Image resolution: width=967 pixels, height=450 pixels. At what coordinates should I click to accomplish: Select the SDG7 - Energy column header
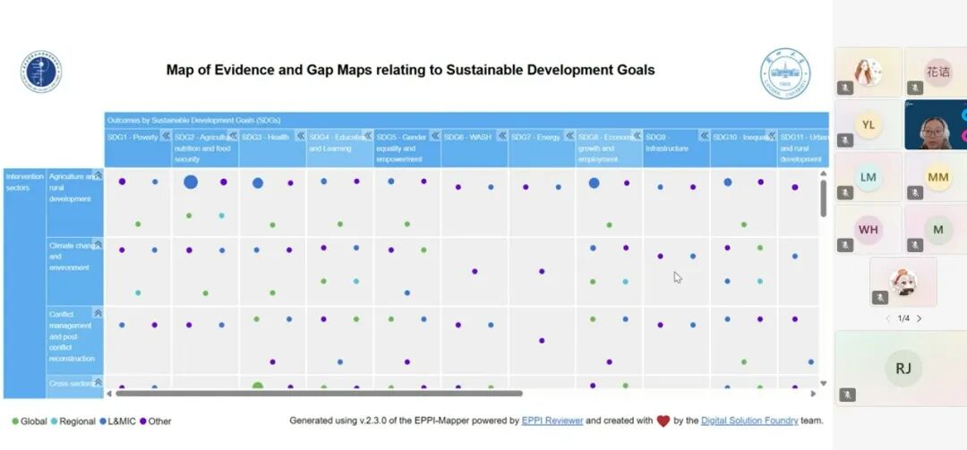(x=535, y=137)
